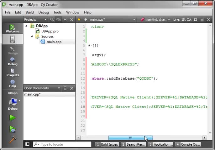
Task: Open the Edit menu
Action: click(x=18, y=12)
